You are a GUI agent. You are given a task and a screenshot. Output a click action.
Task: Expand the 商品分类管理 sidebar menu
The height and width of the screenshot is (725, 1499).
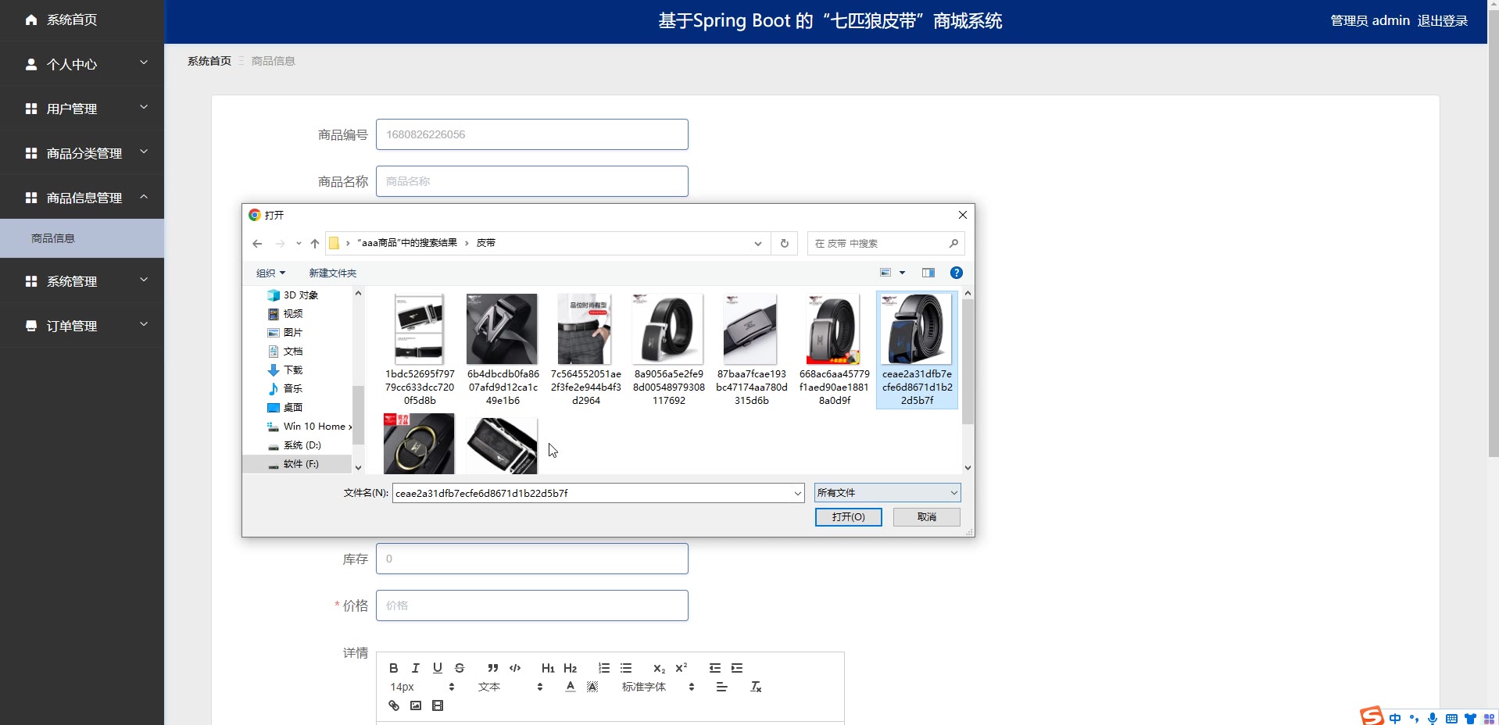(x=82, y=153)
